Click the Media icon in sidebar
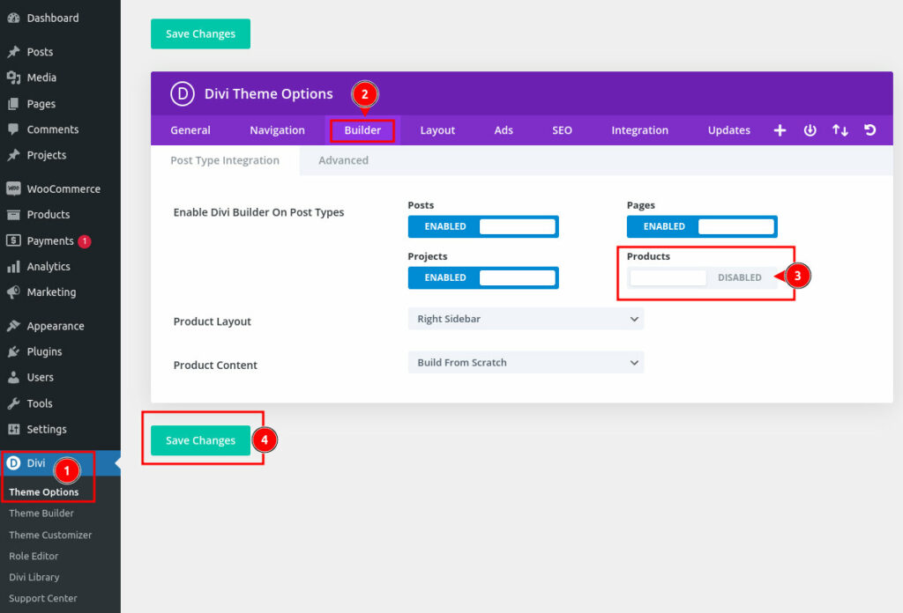The width and height of the screenshot is (903, 613). (x=13, y=78)
